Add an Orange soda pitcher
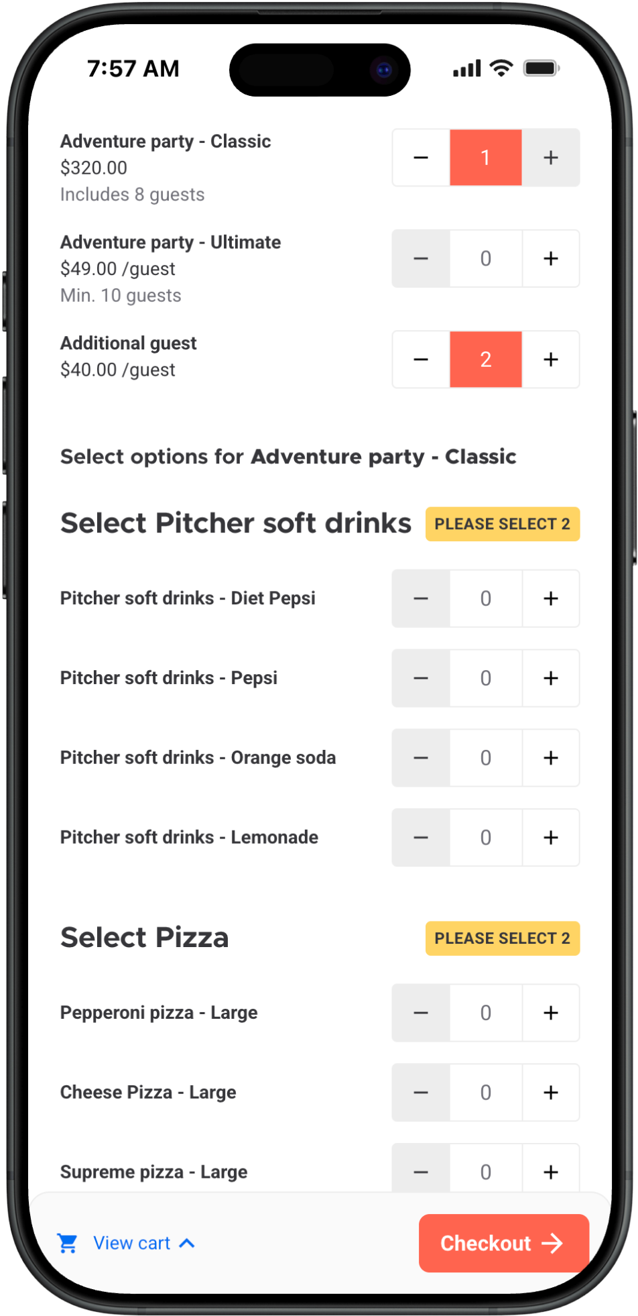The width and height of the screenshot is (638, 1316). (550, 758)
